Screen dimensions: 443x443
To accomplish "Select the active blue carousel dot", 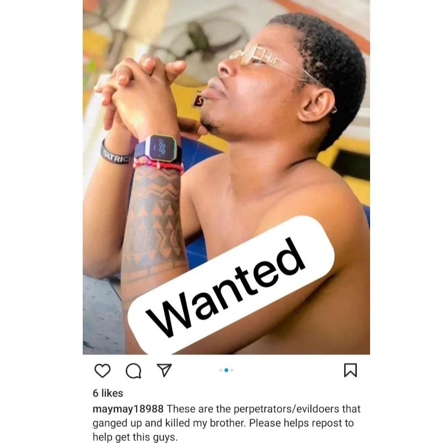I will tap(226, 370).
